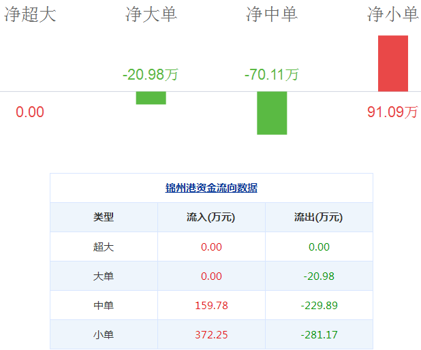Click the 大单 inflow value 0.00
Screen dimensions: 421x350
click(x=212, y=276)
